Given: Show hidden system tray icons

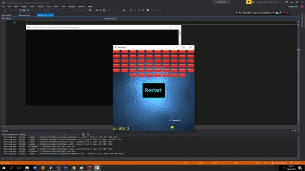Looking at the screenshot, I should [x=284, y=168].
